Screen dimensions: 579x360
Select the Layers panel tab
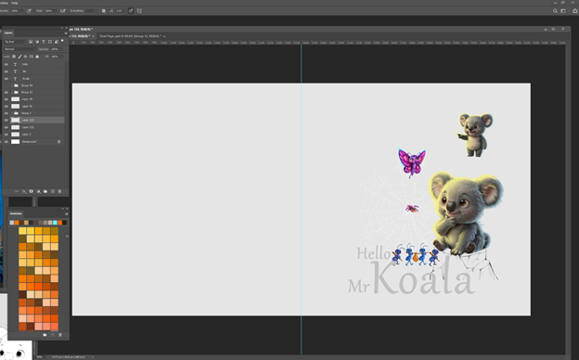pyautogui.click(x=8, y=32)
